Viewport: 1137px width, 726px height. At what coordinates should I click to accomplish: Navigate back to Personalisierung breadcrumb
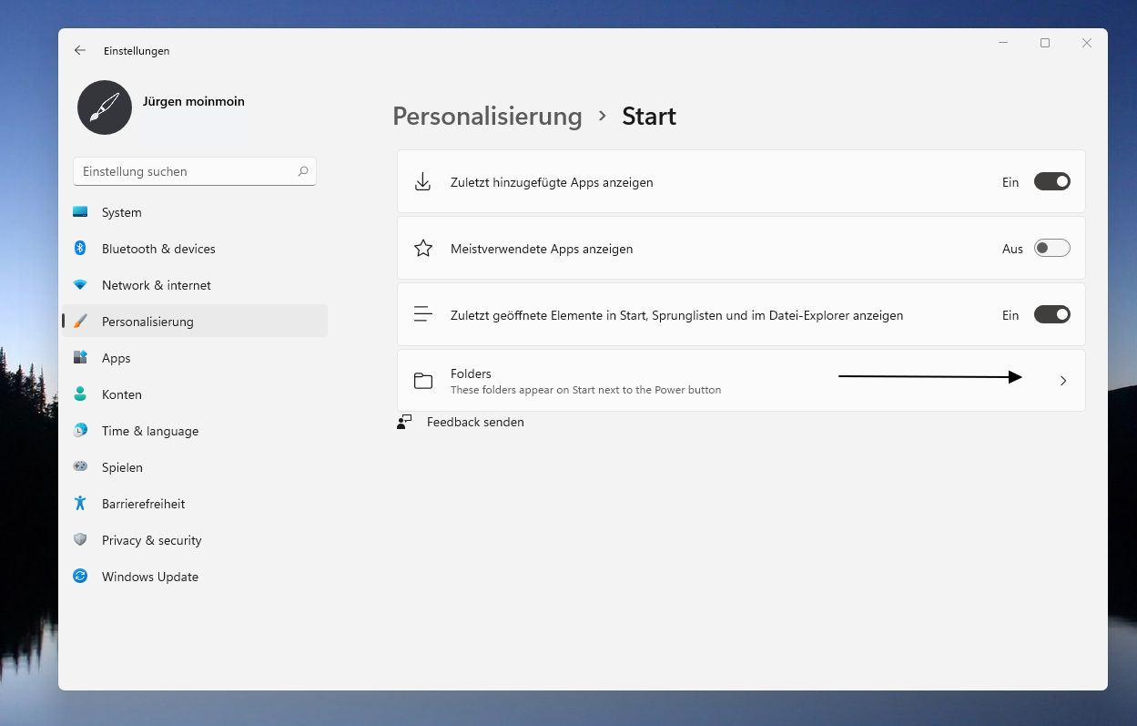coord(487,117)
